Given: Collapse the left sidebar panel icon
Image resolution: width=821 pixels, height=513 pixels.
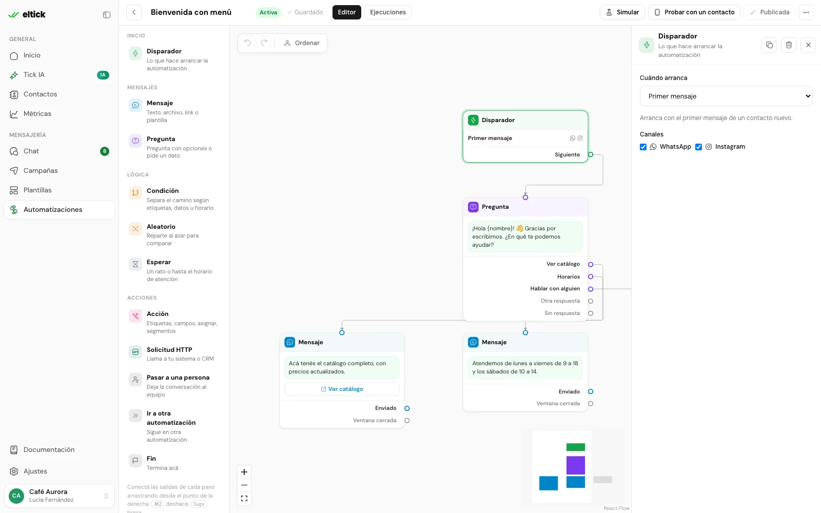Looking at the screenshot, I should [107, 15].
